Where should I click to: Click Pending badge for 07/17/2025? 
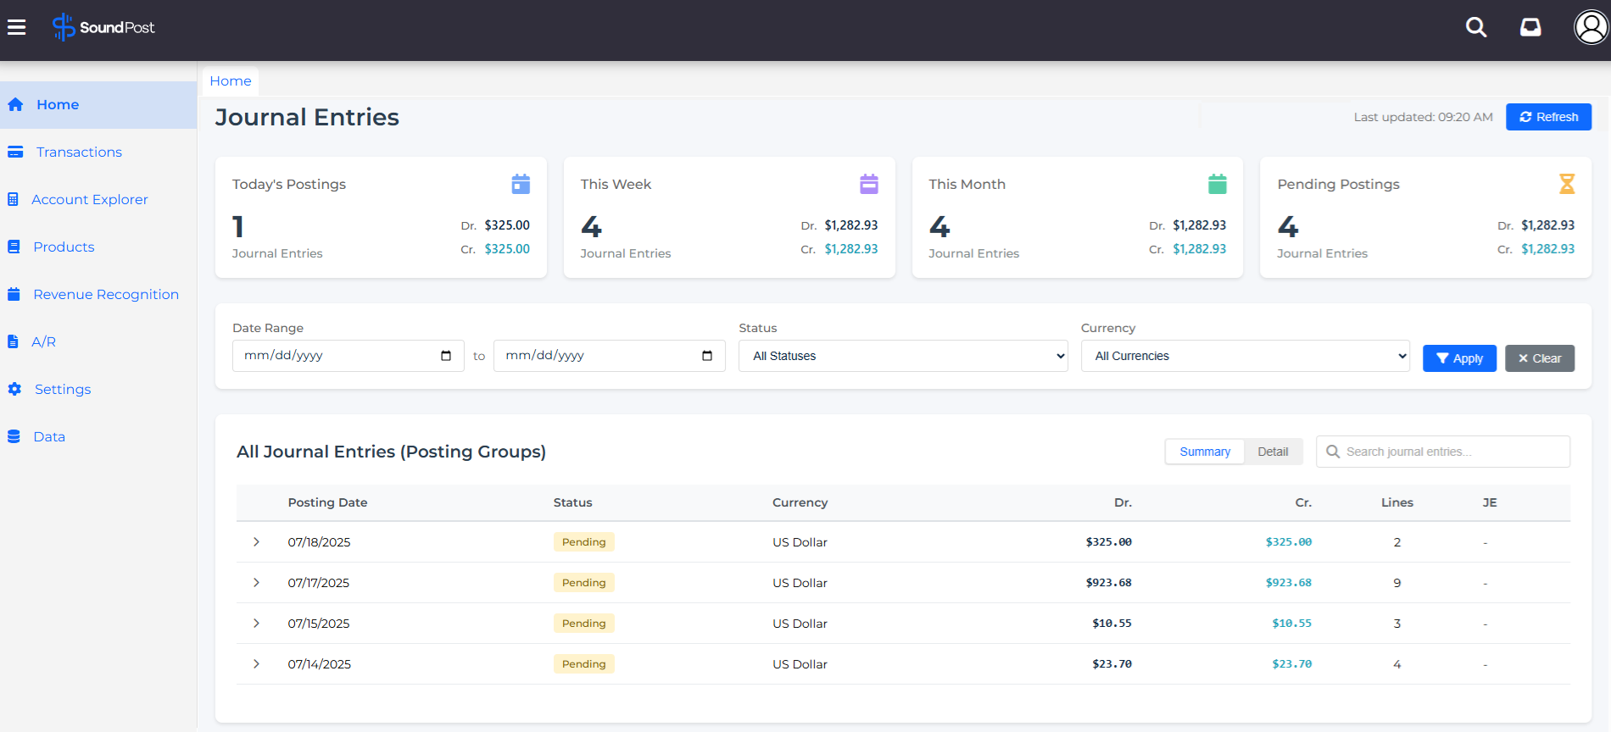(x=584, y=583)
